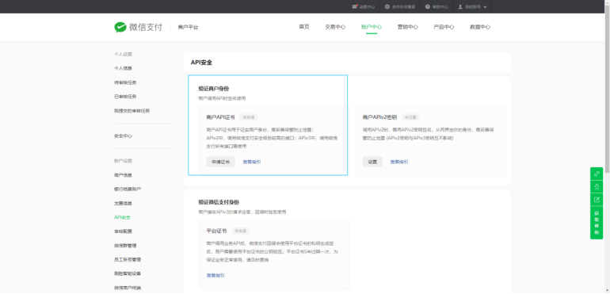Click the user avatar icon beside 我的账号
Screen dimensions: 610x294
tap(460, 6)
